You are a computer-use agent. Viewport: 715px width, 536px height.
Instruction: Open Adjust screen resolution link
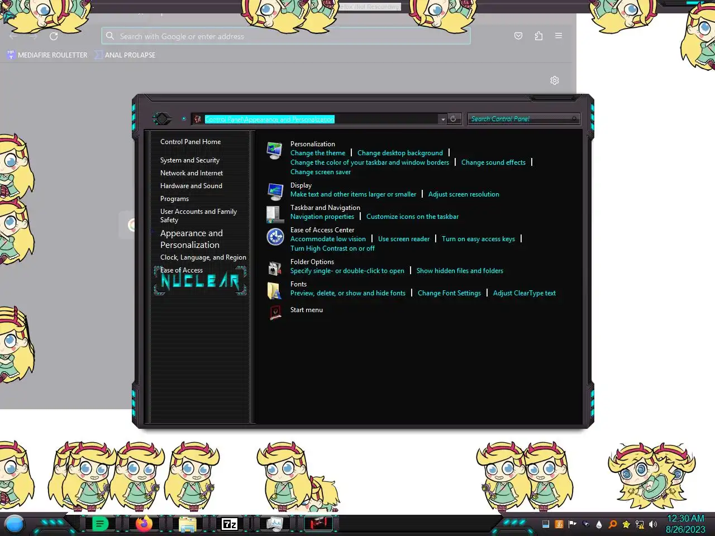[x=464, y=194]
